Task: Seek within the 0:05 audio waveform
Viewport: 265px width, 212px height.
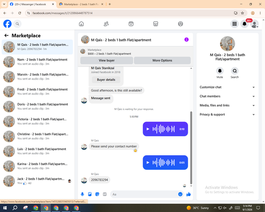Action: pyautogui.click(x=164, y=163)
